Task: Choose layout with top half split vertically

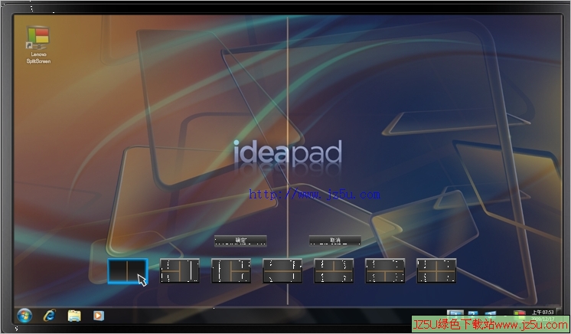Action: pos(334,271)
